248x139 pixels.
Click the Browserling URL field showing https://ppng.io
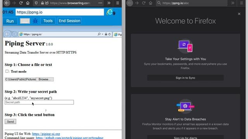(x=60, y=12)
